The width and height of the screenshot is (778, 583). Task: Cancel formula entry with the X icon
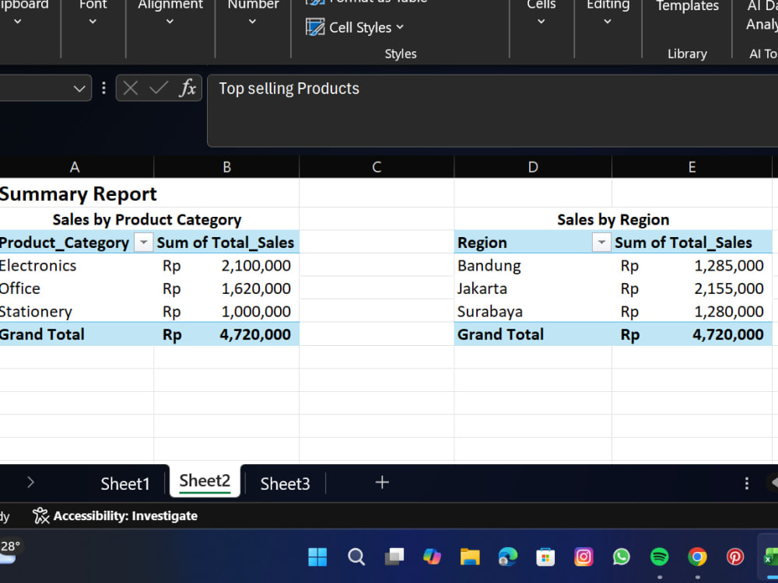point(131,89)
